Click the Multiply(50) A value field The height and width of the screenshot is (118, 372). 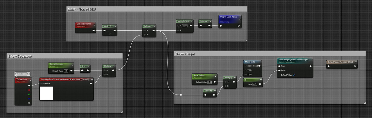point(185,26)
